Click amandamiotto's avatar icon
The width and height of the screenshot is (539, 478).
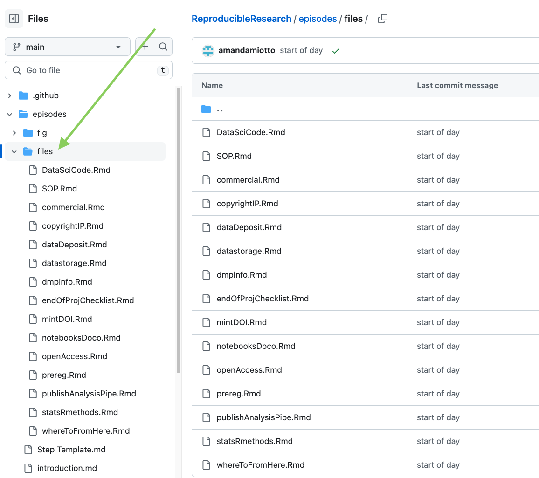pyautogui.click(x=208, y=51)
